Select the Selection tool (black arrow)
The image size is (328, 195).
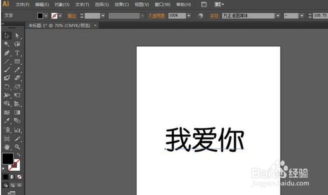(6, 35)
